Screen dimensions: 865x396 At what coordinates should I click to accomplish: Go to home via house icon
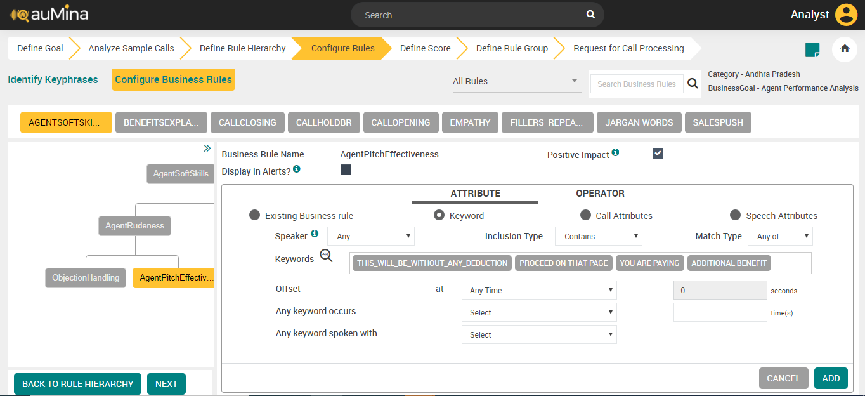point(845,49)
